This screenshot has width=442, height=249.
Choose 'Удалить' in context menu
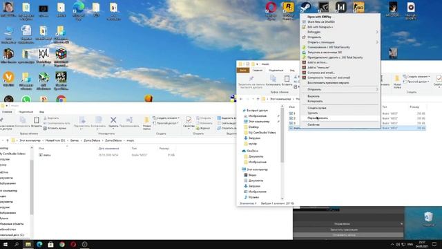(x=340, y=113)
